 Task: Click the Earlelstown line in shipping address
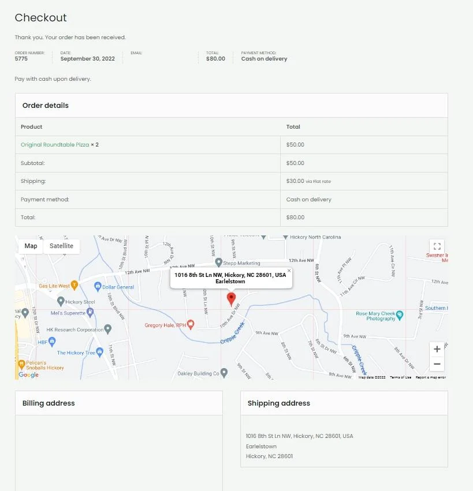[x=261, y=447]
